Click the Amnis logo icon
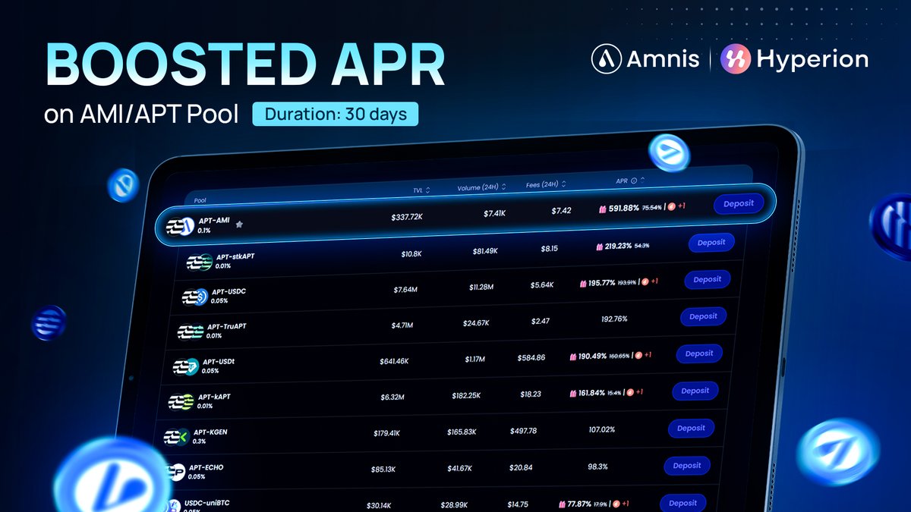The width and height of the screenshot is (911, 512). [607, 58]
